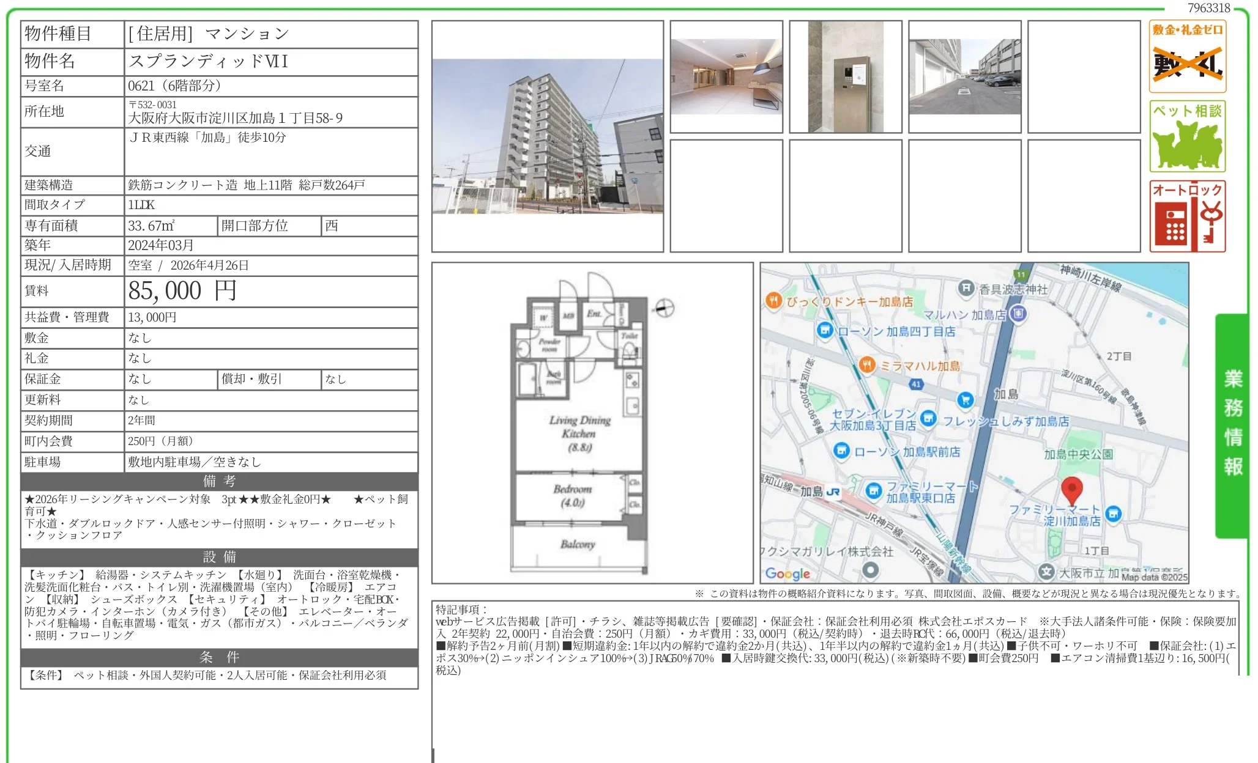Click the ローソン 加島四丁目店 map marker
The height and width of the screenshot is (763, 1258).
click(x=825, y=331)
